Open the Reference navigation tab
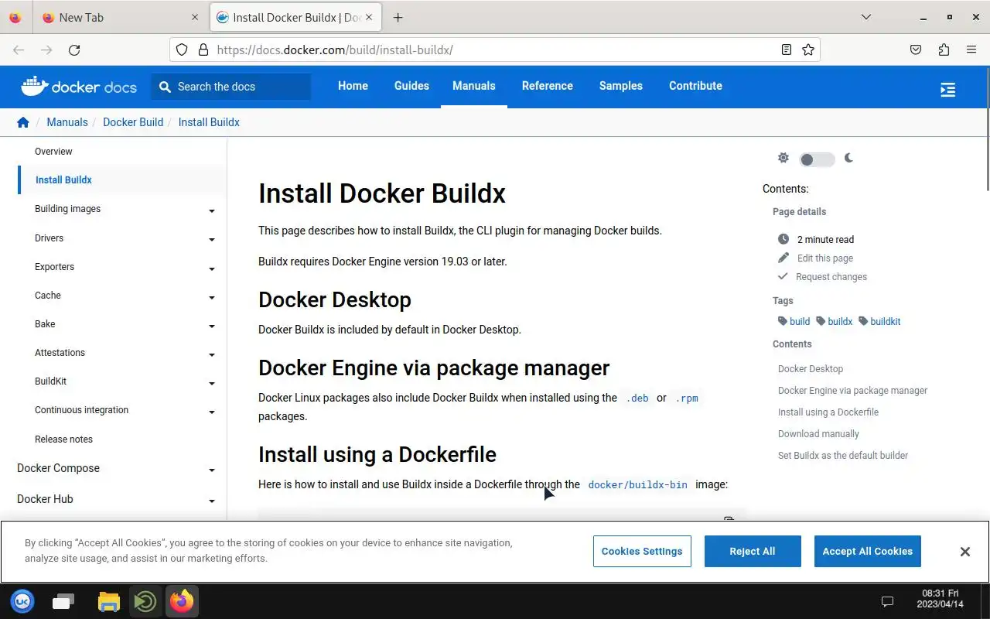The width and height of the screenshot is (990, 619). [547, 86]
